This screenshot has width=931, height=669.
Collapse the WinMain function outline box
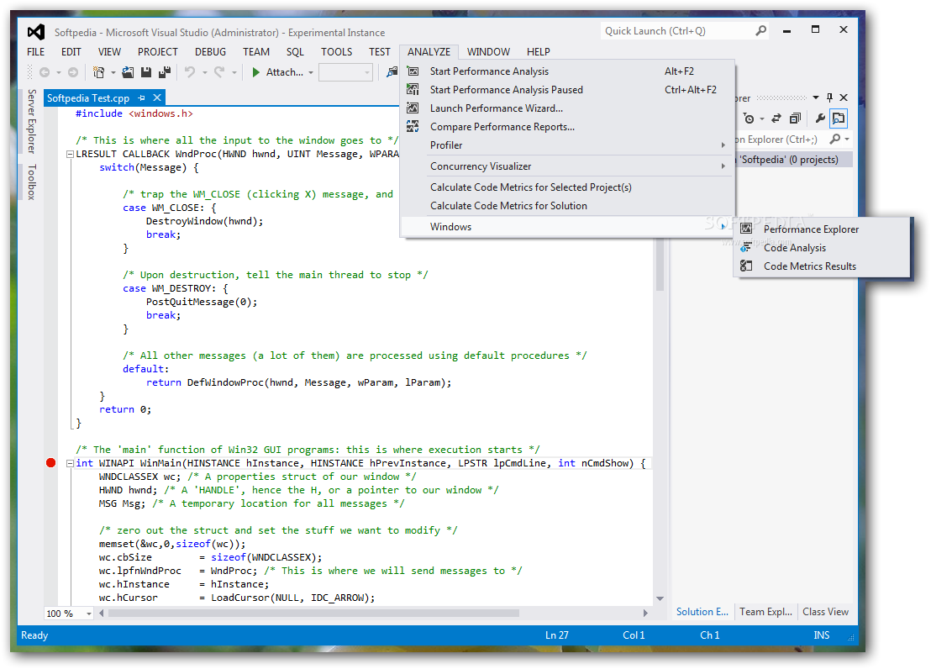coord(70,463)
